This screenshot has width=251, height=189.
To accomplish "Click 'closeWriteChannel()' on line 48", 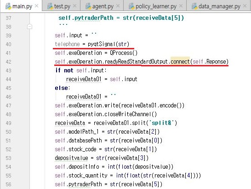I will coord(131,114).
